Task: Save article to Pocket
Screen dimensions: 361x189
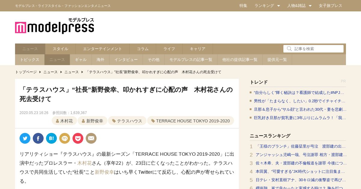Action: 78,138
